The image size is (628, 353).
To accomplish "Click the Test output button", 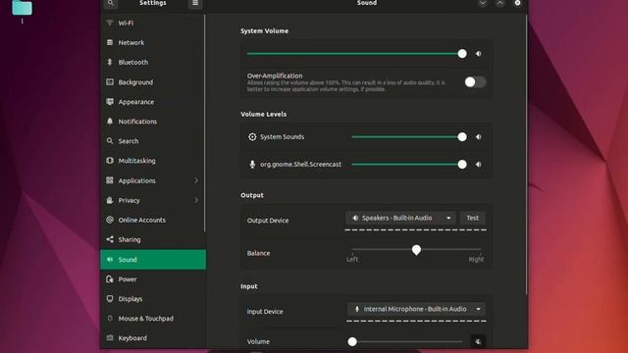I will click(x=473, y=218).
